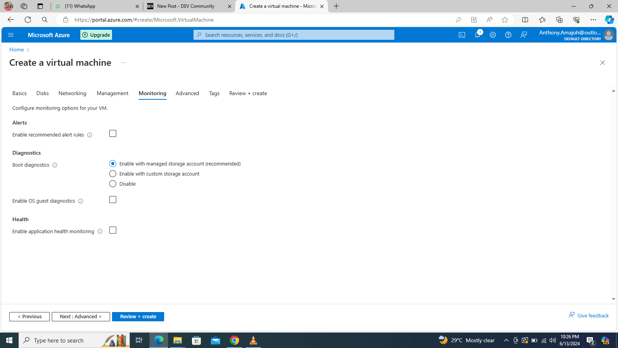The width and height of the screenshot is (618, 348).
Task: Select Disable for boot diagnostics
Action: pyautogui.click(x=113, y=184)
